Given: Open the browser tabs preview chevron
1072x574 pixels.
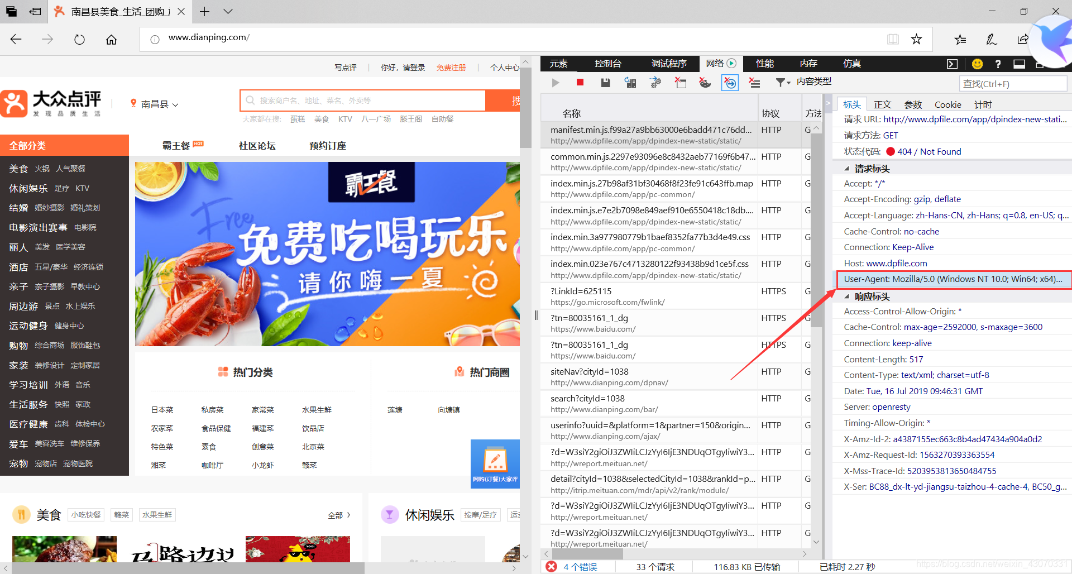Looking at the screenshot, I should 228,11.
